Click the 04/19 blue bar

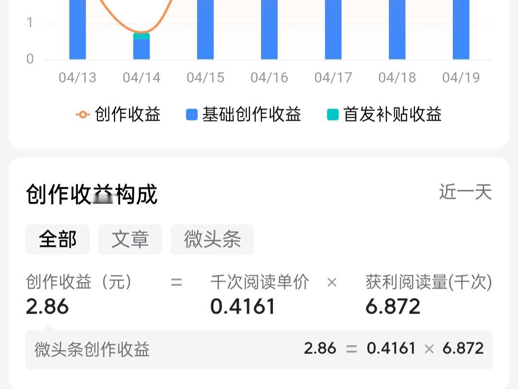pos(461,30)
